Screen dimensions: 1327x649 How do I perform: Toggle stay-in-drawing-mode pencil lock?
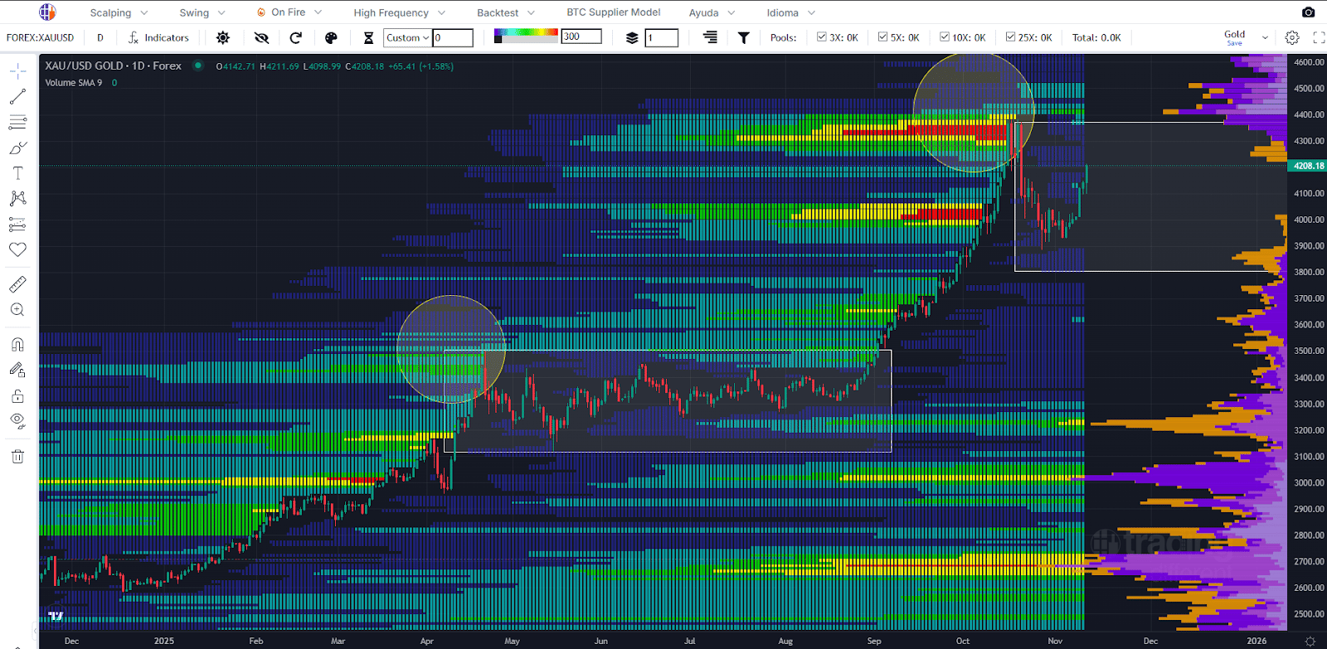(x=17, y=371)
